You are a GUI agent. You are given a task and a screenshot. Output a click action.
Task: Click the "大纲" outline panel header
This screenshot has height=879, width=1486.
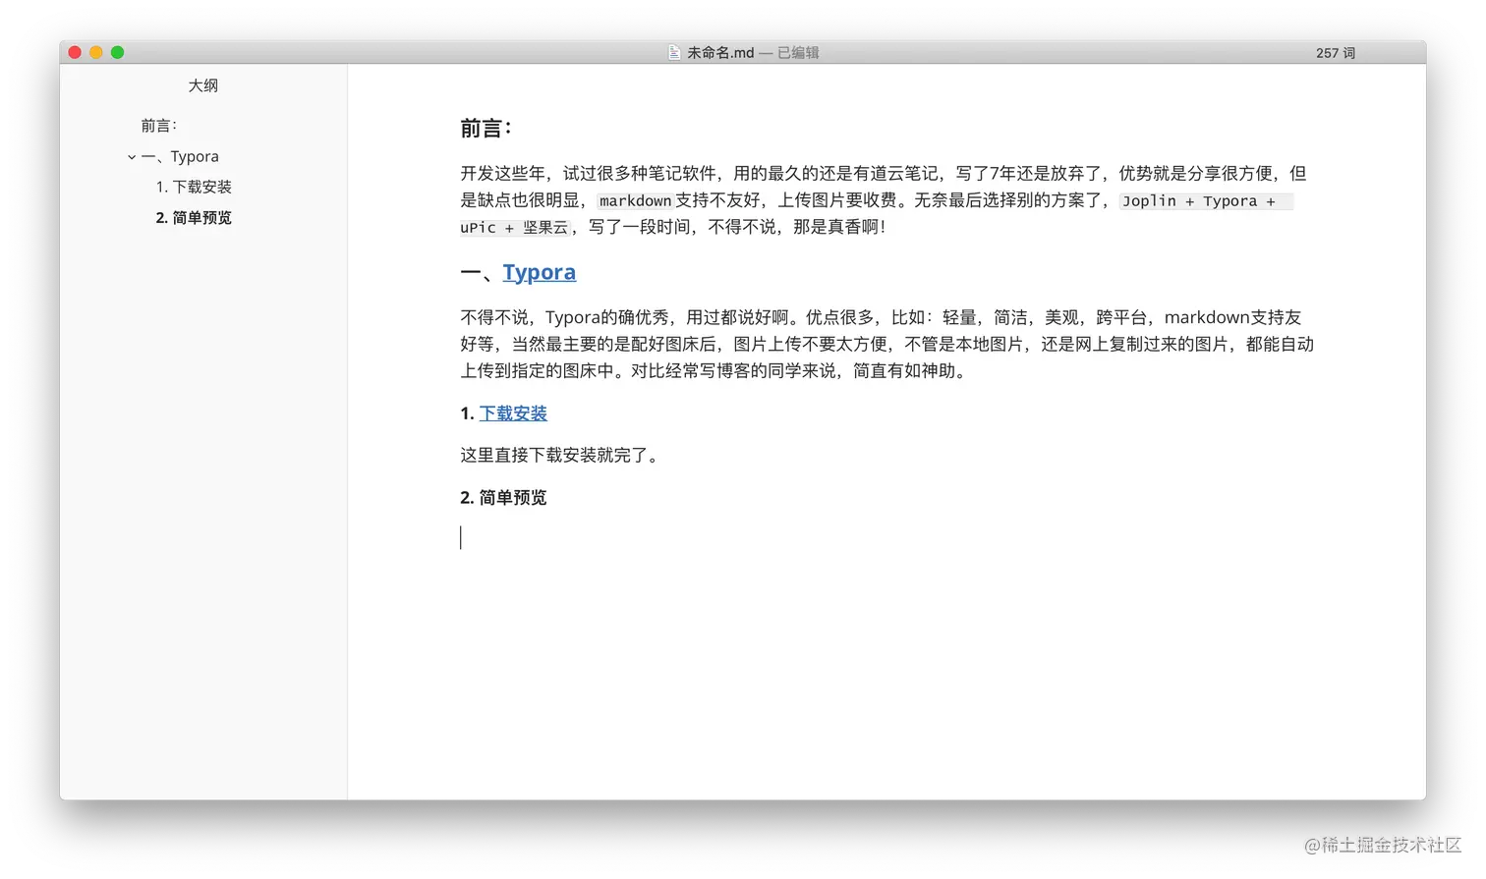(x=203, y=85)
